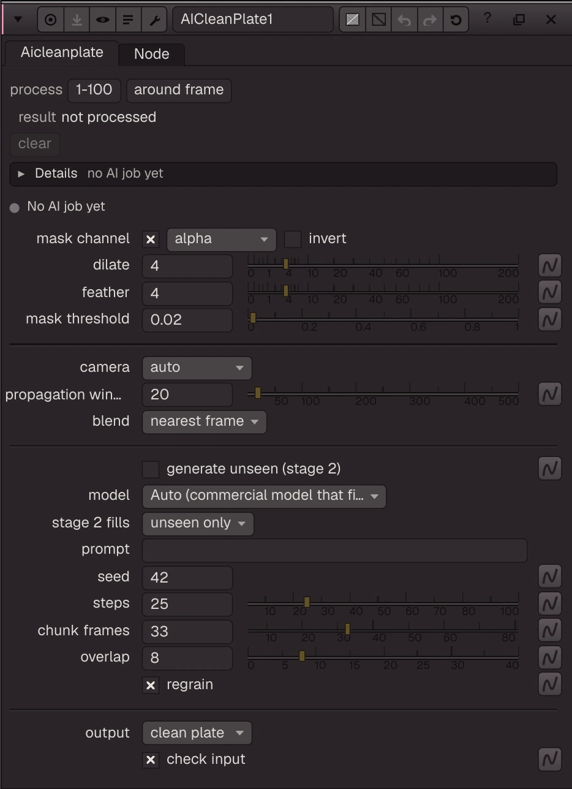Click the propagation window slider

383,394
